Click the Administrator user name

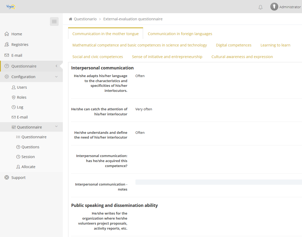[290, 7]
